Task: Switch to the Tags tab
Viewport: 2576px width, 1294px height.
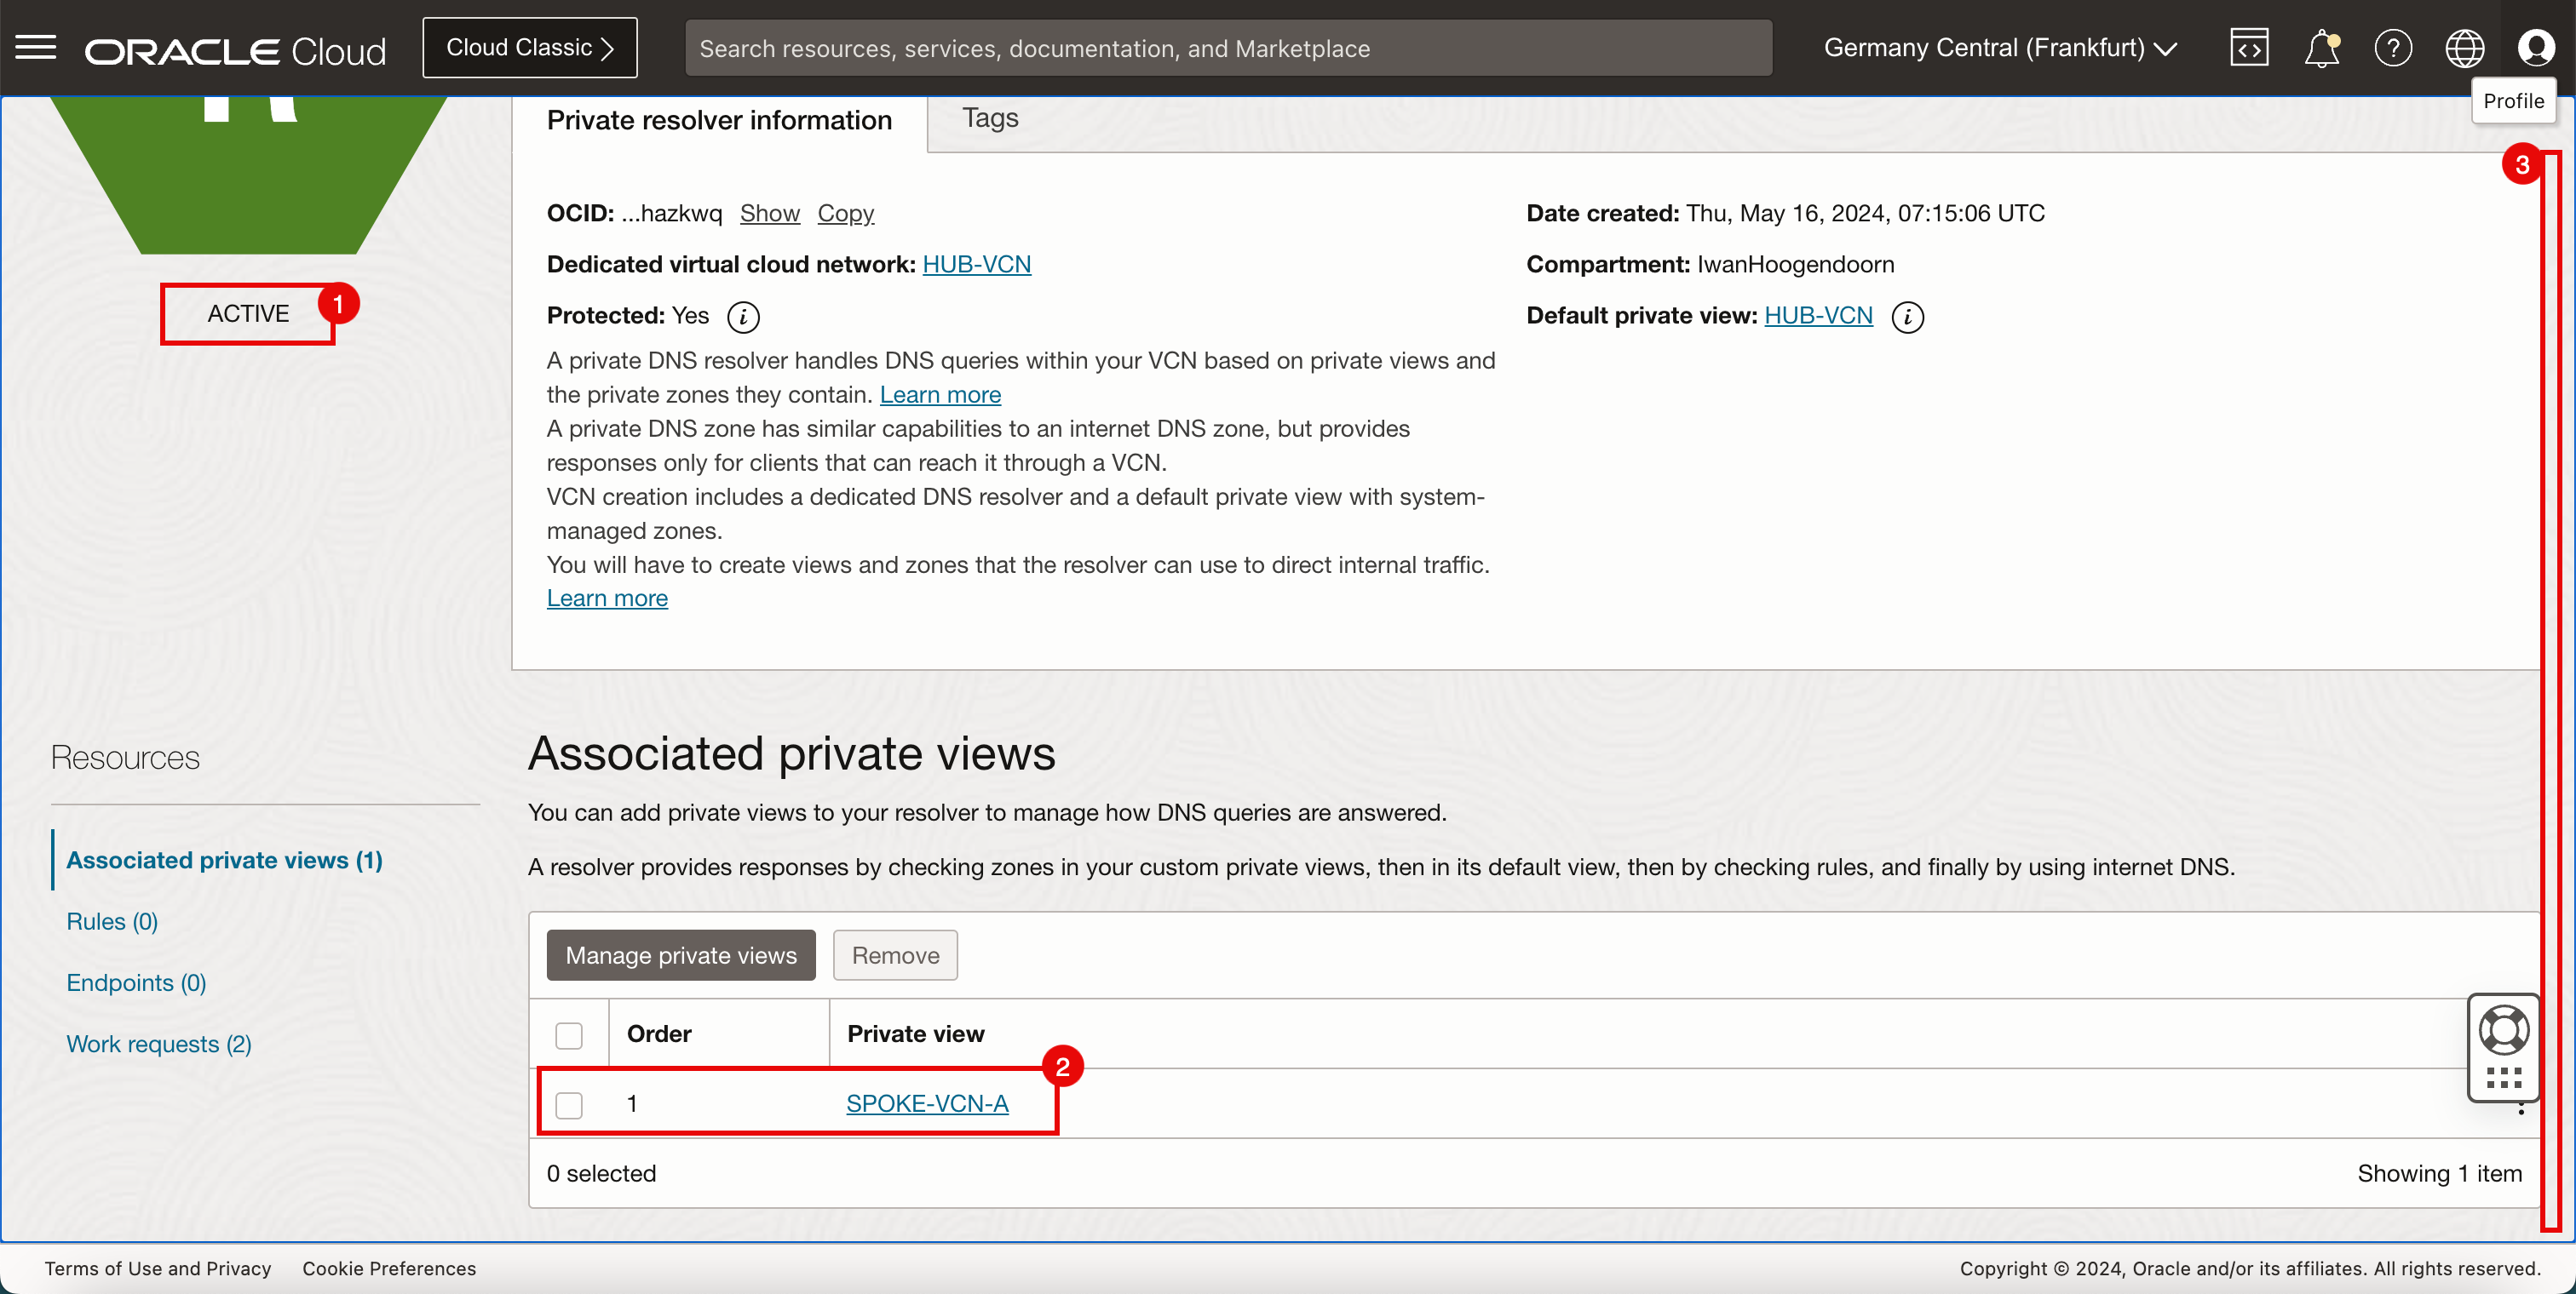Action: tap(990, 118)
